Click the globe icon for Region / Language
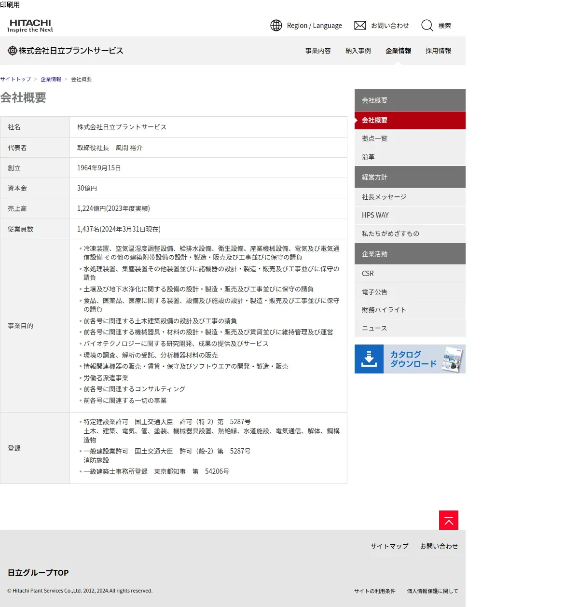Screen dimensions: 579x607 [x=276, y=26]
